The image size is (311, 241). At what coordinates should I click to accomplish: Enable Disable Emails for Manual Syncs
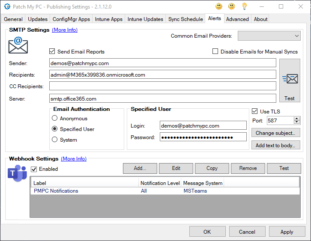pos(215,51)
